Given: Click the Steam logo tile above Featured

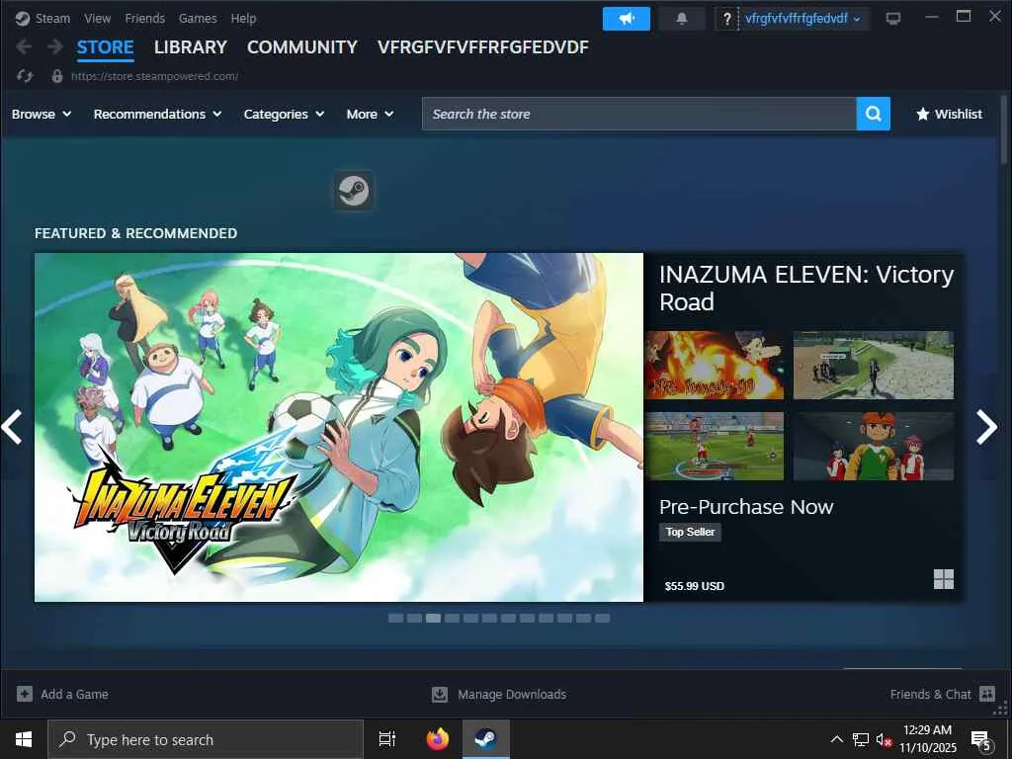Looking at the screenshot, I should coord(354,191).
